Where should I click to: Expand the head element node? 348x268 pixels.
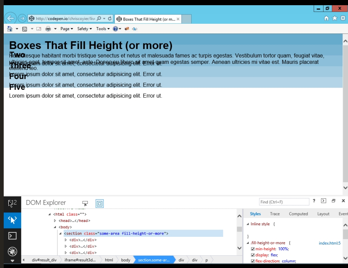point(55,221)
